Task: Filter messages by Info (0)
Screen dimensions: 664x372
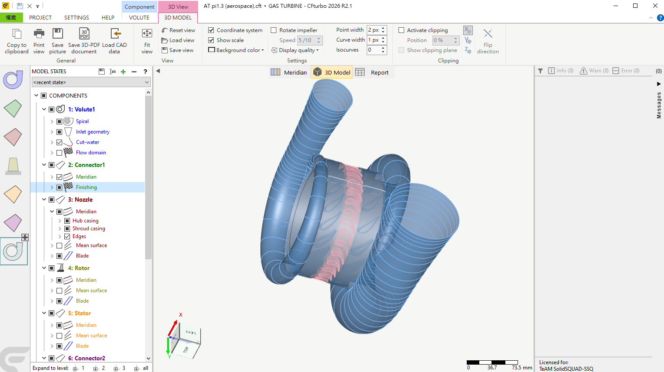Action: point(561,71)
